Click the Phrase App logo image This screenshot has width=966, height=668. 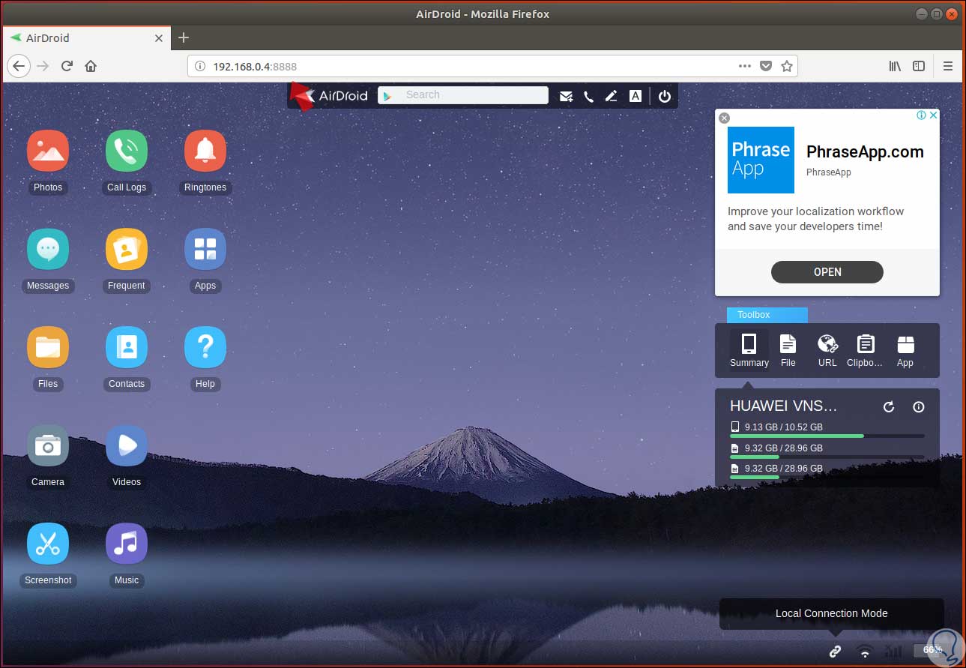(761, 160)
